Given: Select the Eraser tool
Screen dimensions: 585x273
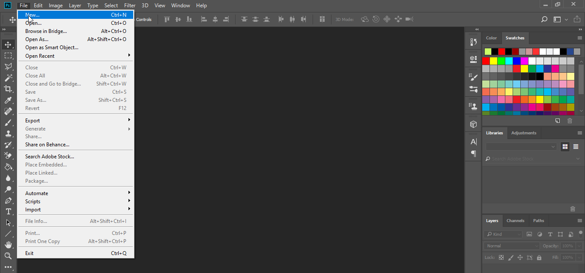Looking at the screenshot, I should (8, 156).
